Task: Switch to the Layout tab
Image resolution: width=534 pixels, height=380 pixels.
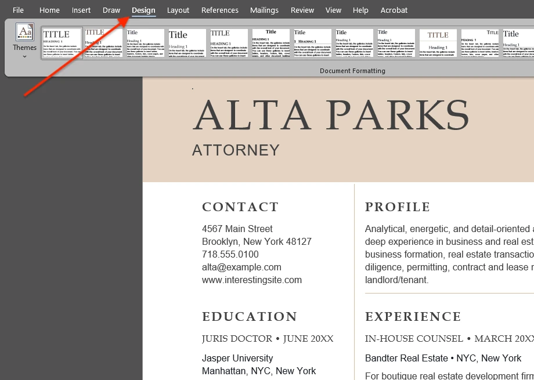Action: pyautogui.click(x=178, y=10)
